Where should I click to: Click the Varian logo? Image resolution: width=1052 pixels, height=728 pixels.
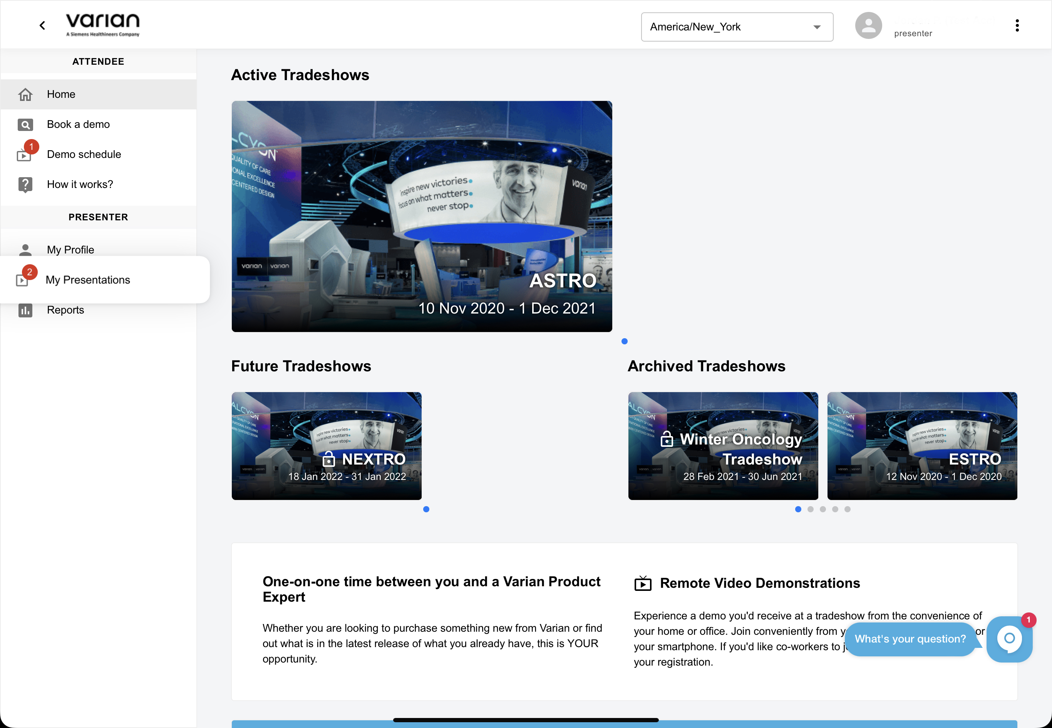(102, 25)
